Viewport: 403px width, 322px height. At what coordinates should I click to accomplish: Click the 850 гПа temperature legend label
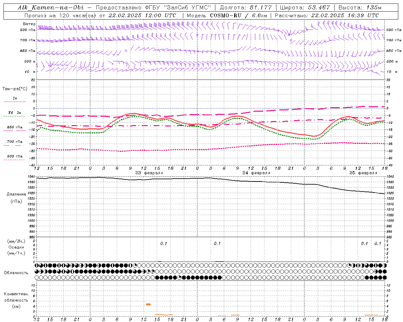(15, 127)
